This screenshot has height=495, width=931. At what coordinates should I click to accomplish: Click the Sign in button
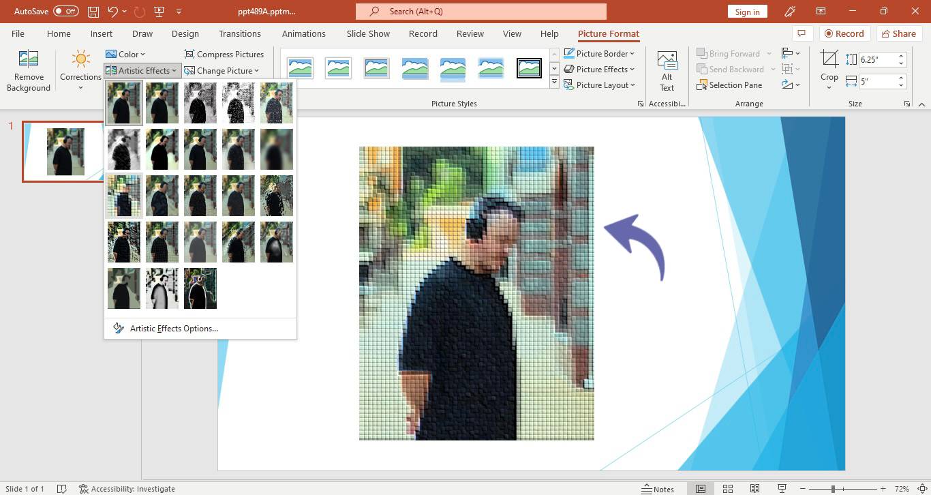pyautogui.click(x=747, y=12)
